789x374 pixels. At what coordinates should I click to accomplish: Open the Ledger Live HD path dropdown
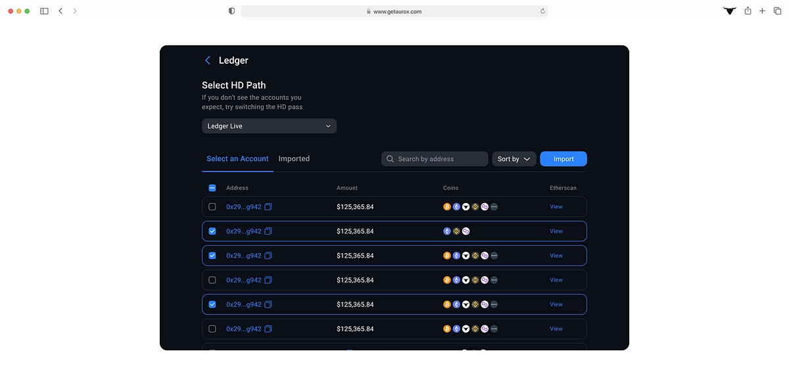269,126
